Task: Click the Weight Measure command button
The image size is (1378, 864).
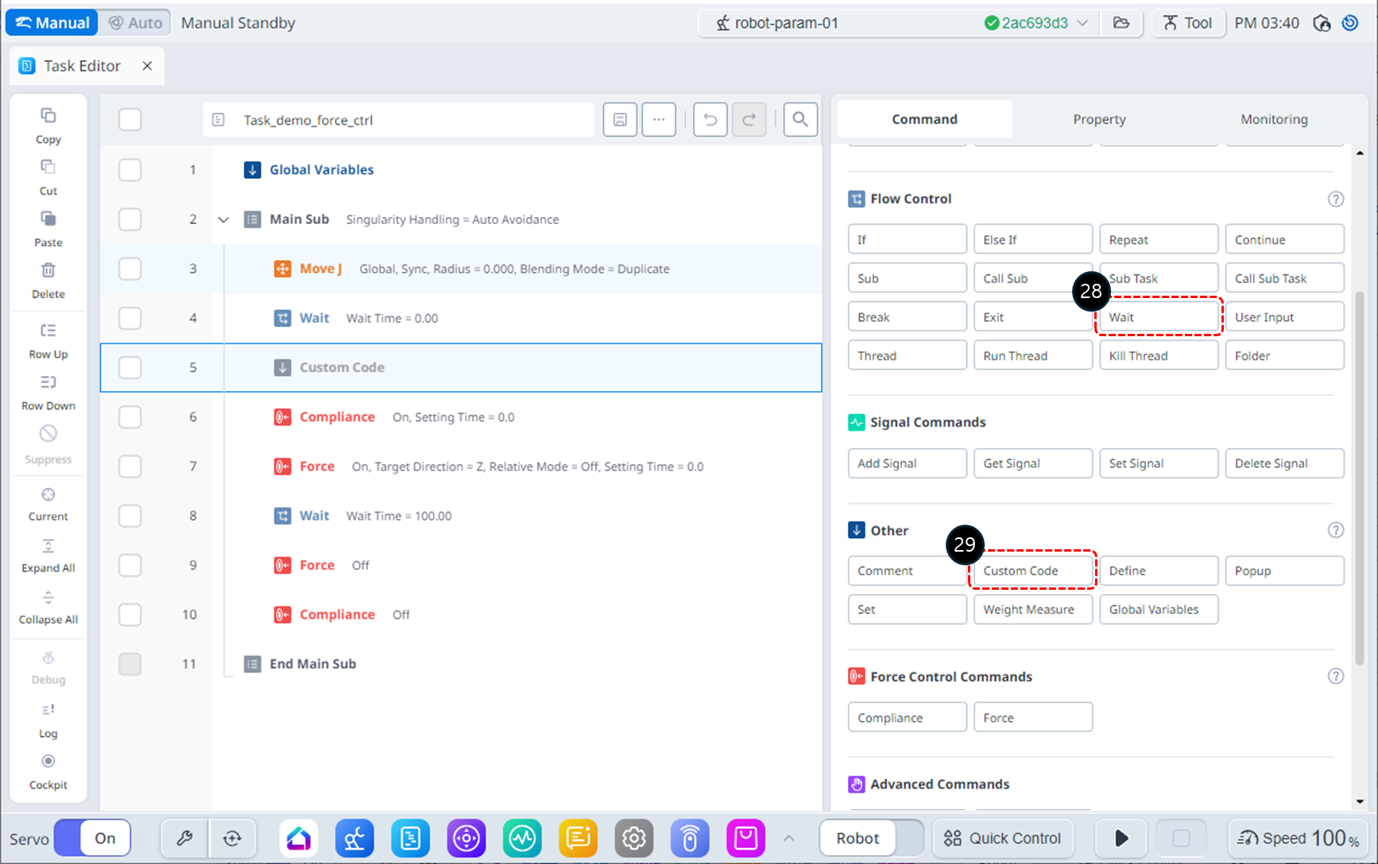Action: 1032,610
